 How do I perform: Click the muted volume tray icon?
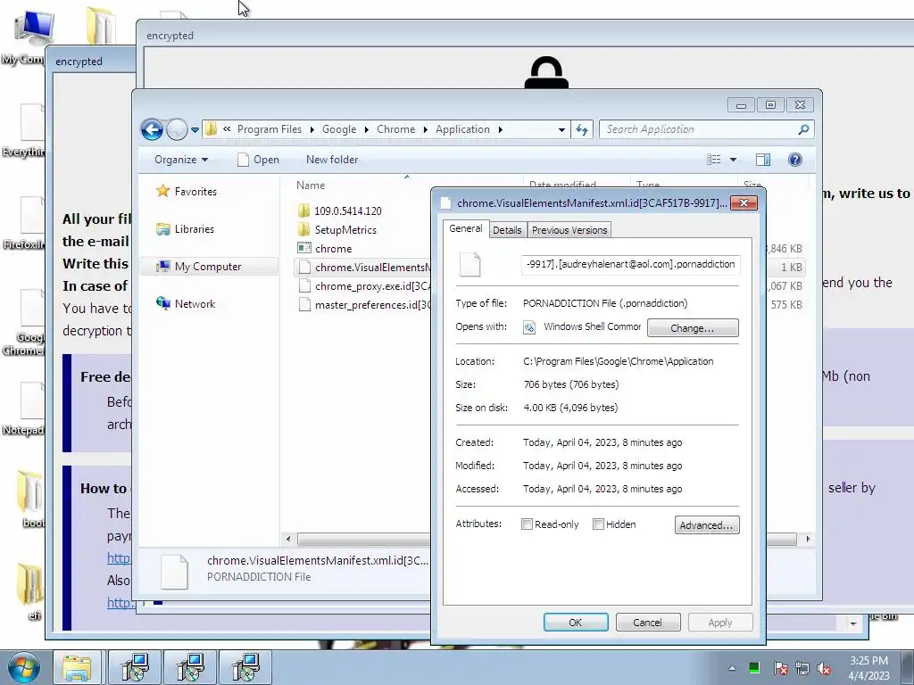[824, 668]
